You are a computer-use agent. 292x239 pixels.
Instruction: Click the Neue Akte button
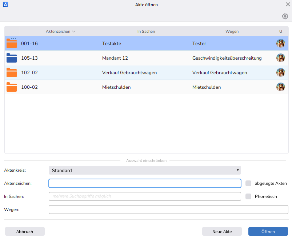click(x=222, y=231)
